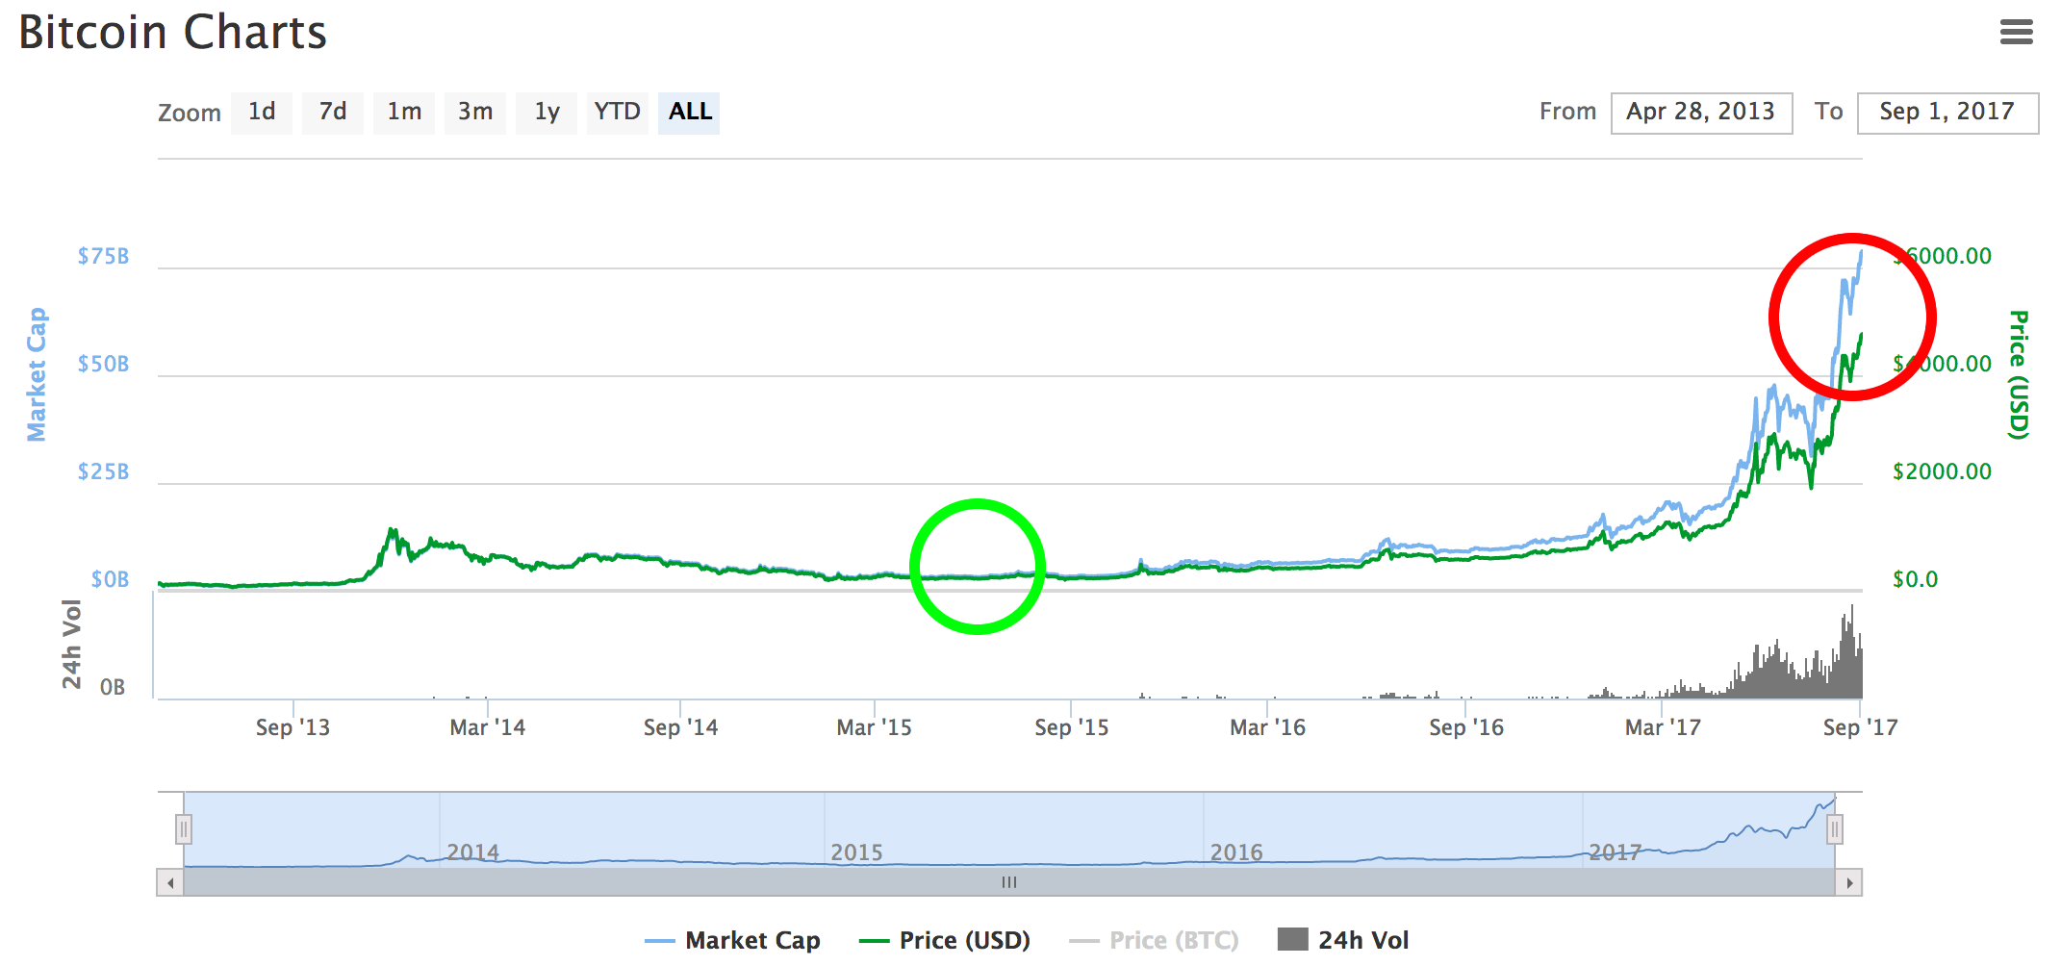Click the Mar '17 x-axis label

coord(1663,727)
